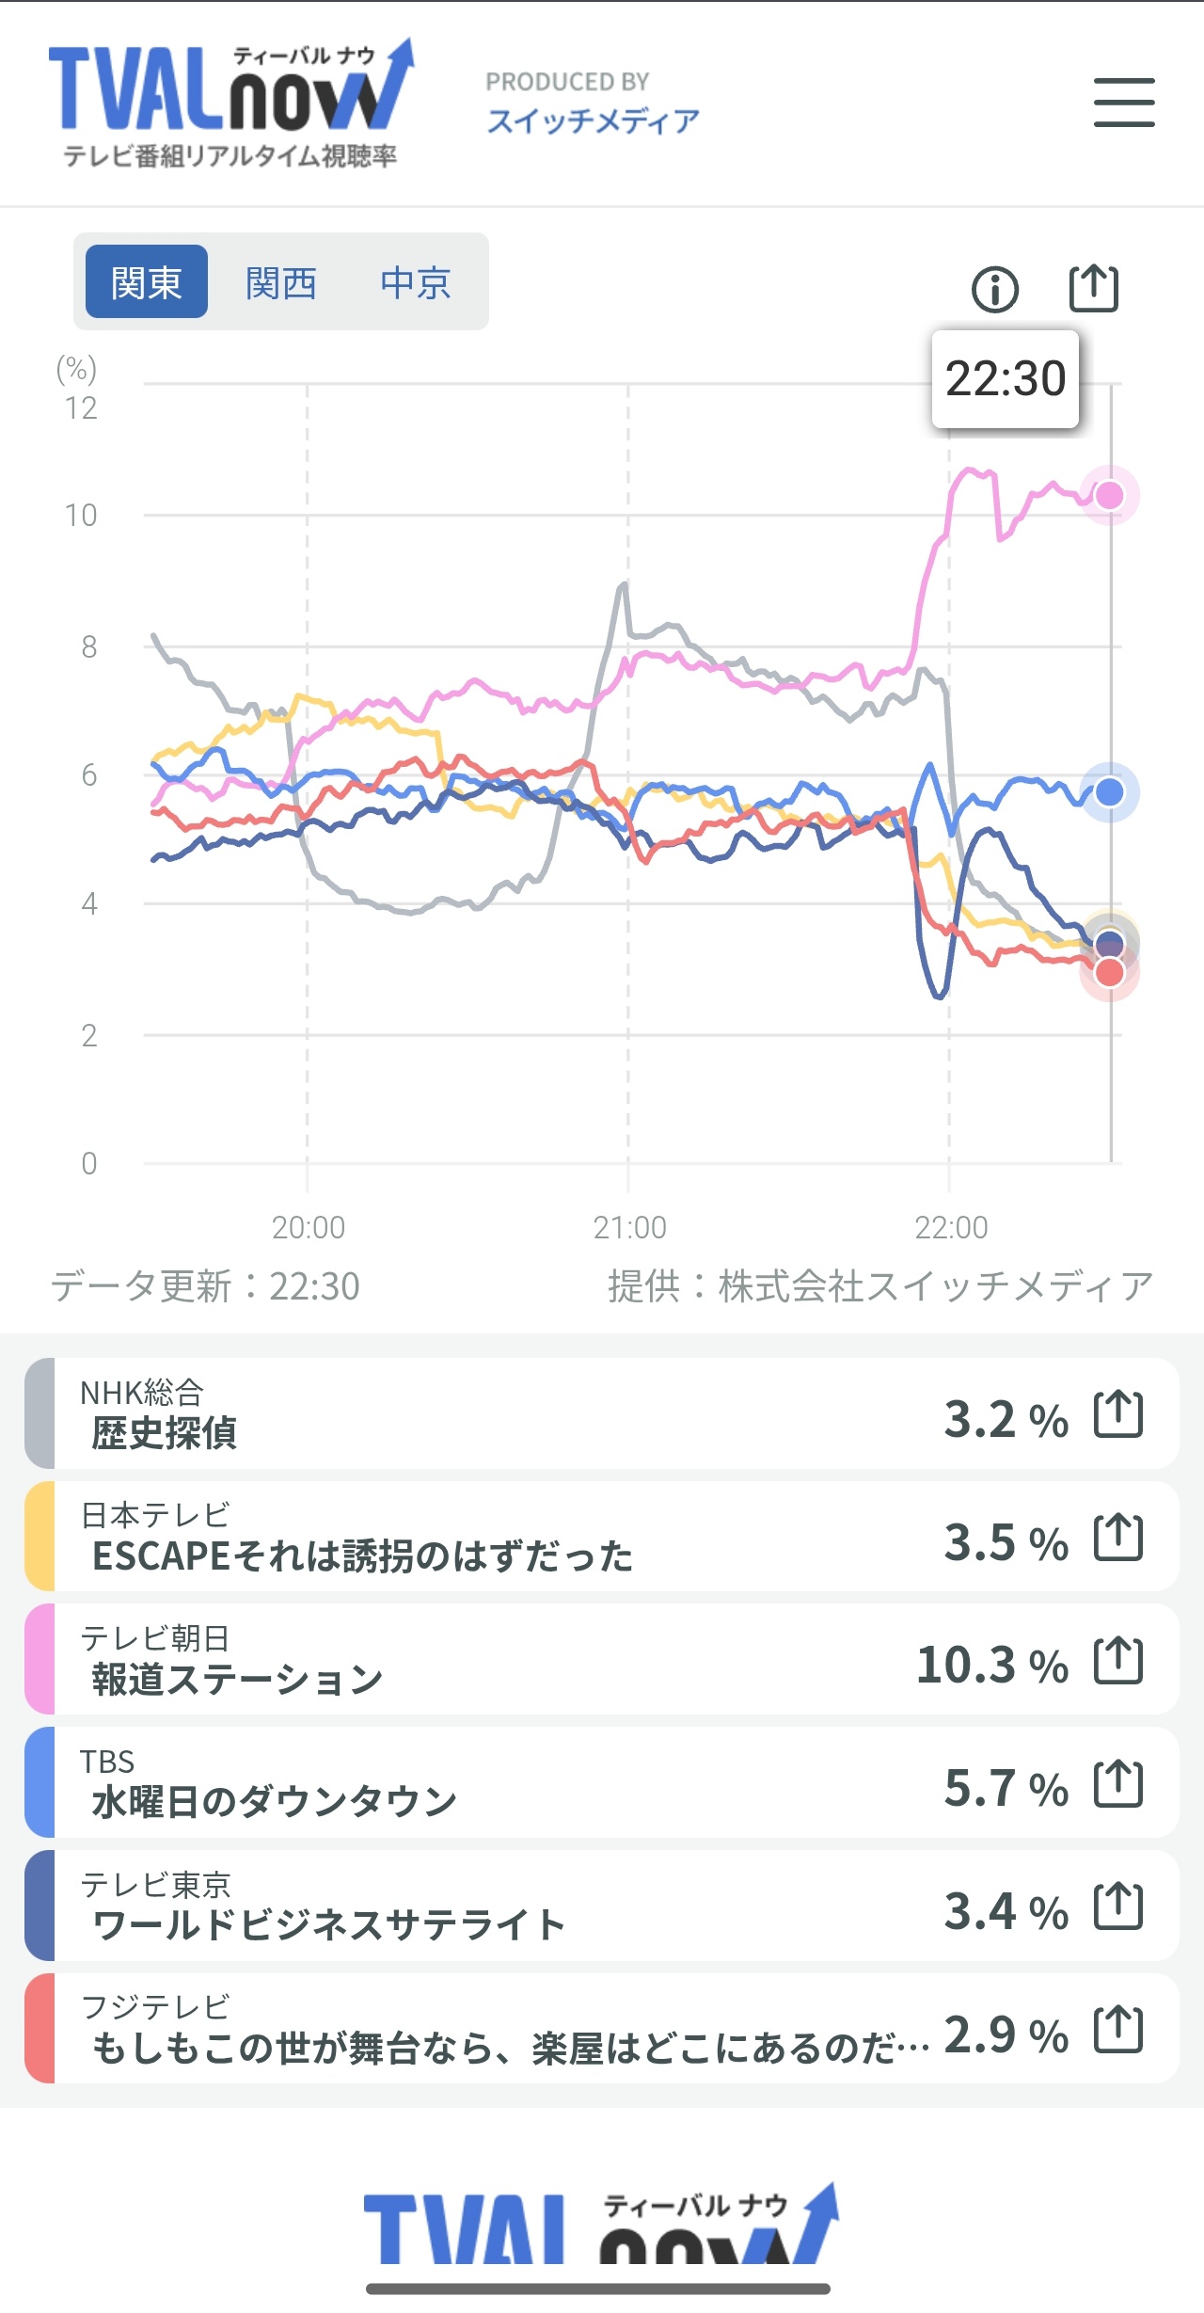Click the chart info icon
Image resolution: width=1204 pixels, height=2313 pixels.
click(x=994, y=289)
